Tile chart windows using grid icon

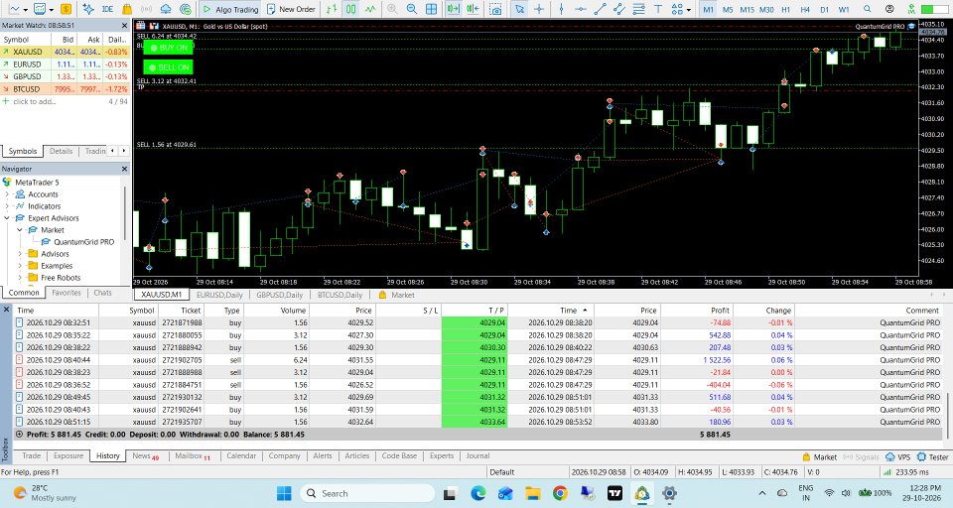pos(431,9)
